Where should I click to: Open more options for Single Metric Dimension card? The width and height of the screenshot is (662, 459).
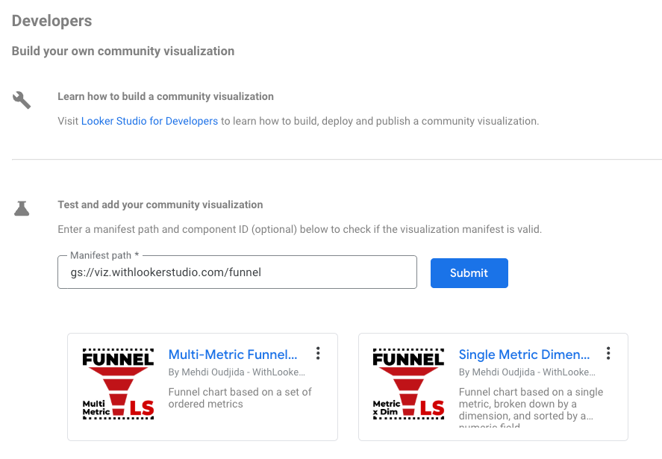(608, 354)
